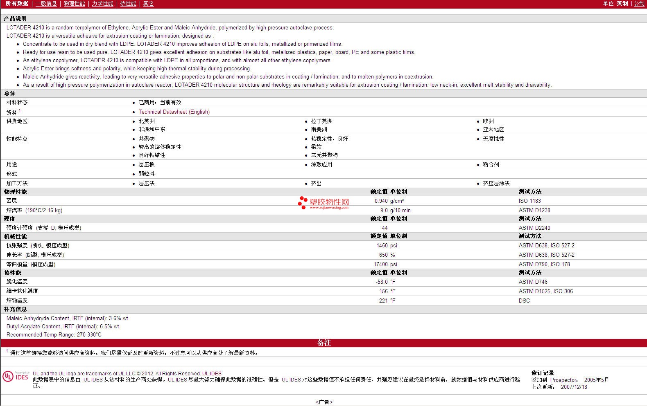This screenshot has width=647, height=406.
Task: Click the 拉丁美洲 region entry
Action: coord(321,121)
